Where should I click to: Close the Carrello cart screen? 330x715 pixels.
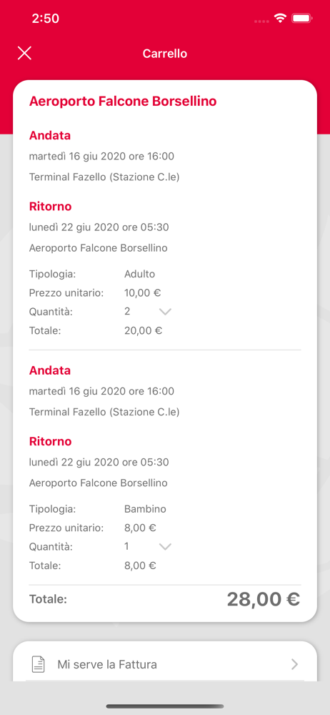24,54
